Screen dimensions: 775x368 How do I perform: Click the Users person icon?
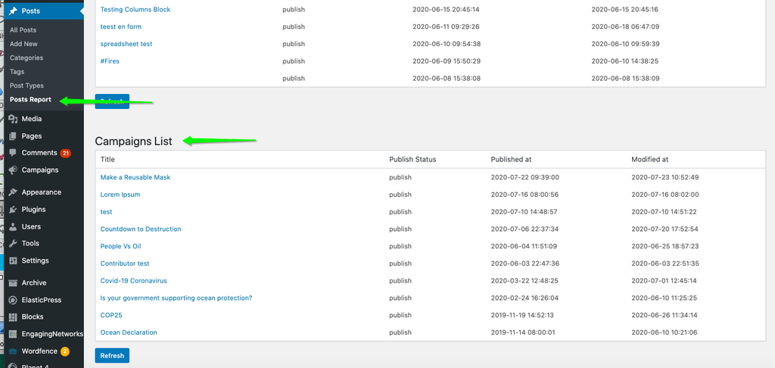pos(14,226)
